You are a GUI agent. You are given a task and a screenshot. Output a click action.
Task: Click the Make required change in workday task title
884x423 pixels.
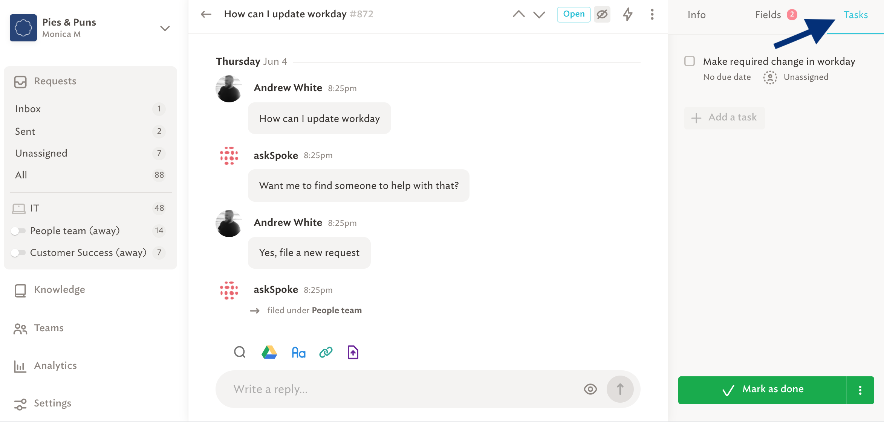point(779,61)
